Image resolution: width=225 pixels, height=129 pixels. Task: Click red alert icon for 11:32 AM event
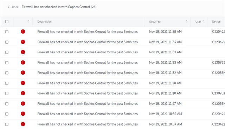tap(23, 73)
